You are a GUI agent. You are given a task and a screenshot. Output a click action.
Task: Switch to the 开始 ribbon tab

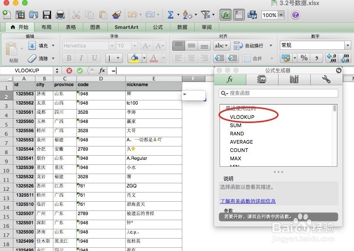(20, 27)
